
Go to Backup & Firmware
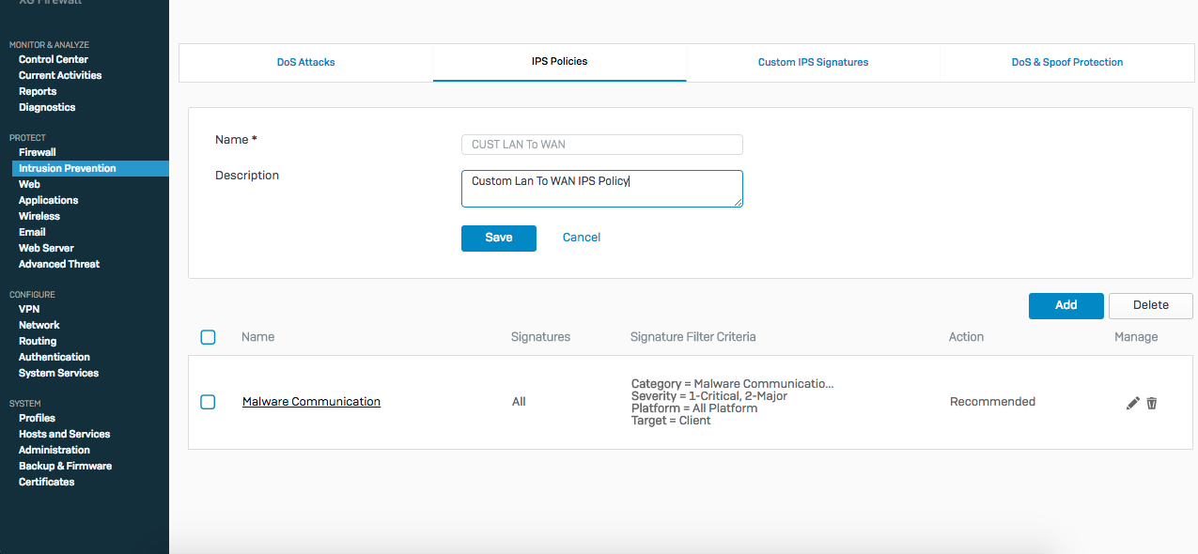click(65, 466)
